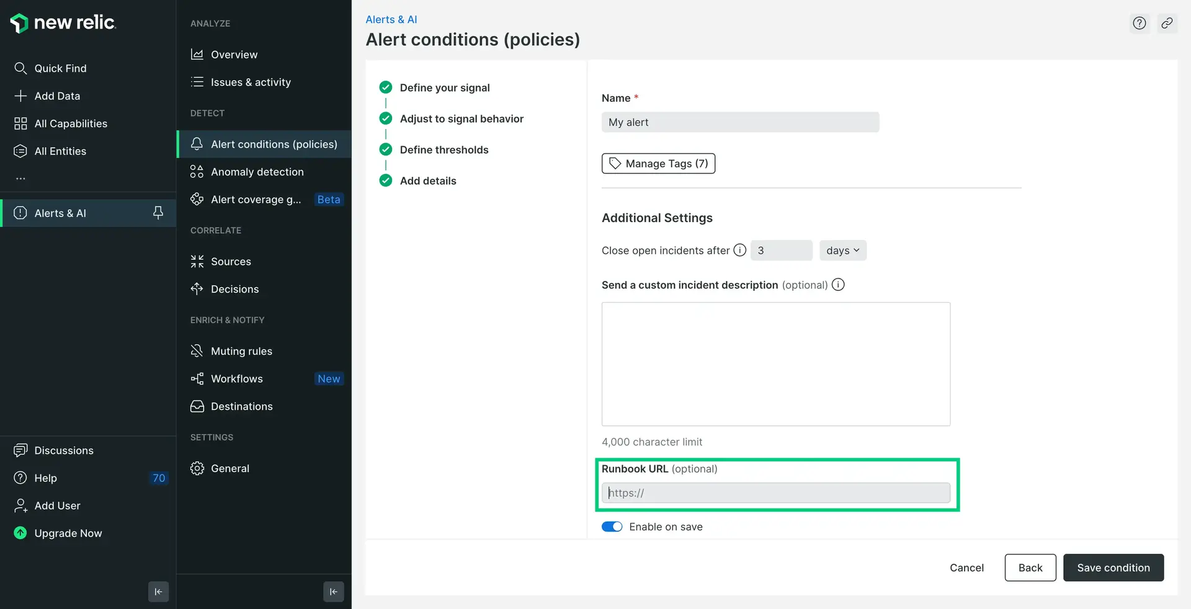Collapse the main left navigation sidebar
The image size is (1191, 609).
click(x=158, y=592)
